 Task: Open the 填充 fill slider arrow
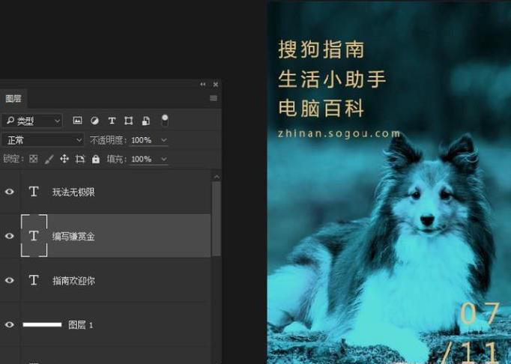164,159
